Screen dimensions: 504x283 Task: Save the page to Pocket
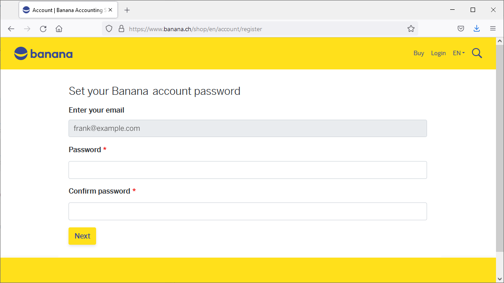pos(461,29)
